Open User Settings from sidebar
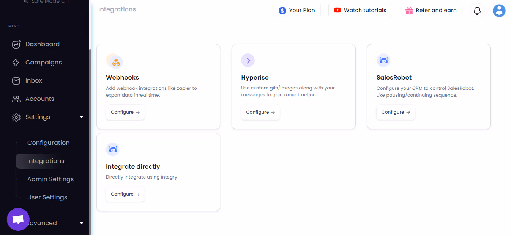The width and height of the screenshot is (511, 235). point(47,197)
